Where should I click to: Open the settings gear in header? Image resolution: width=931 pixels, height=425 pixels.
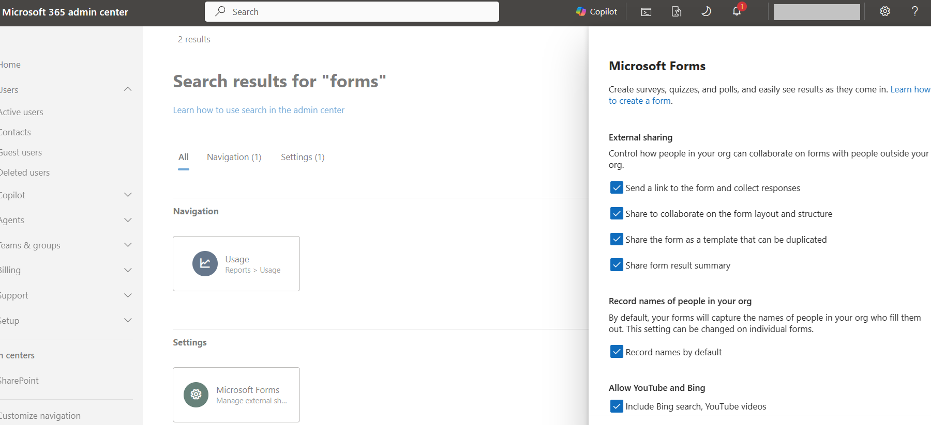click(x=885, y=11)
